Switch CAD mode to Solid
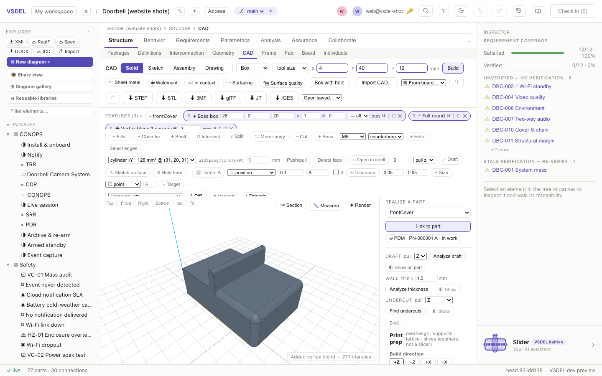The height and width of the screenshot is (376, 602). coord(132,68)
